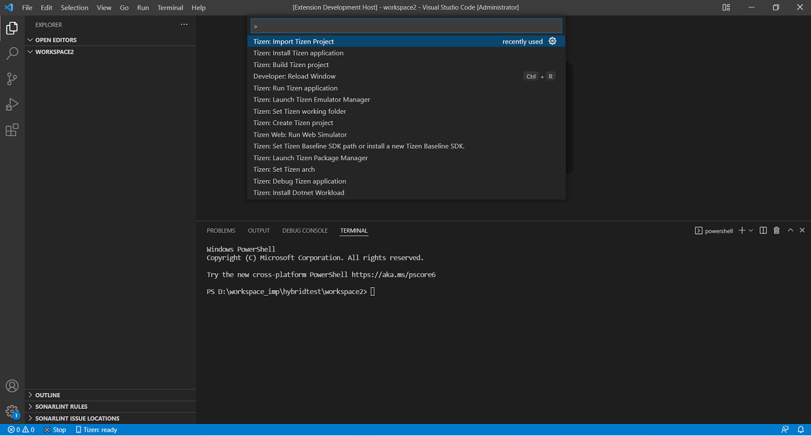Open the Run menu

coord(143,7)
